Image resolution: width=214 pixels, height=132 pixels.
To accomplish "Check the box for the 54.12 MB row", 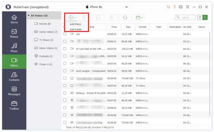I will [x=65, y=56].
